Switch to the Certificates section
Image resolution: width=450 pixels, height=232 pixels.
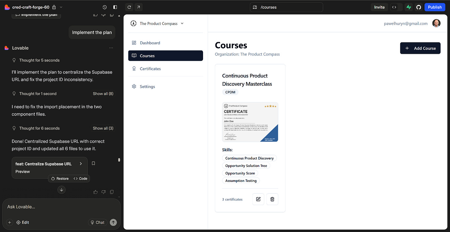[150, 68]
